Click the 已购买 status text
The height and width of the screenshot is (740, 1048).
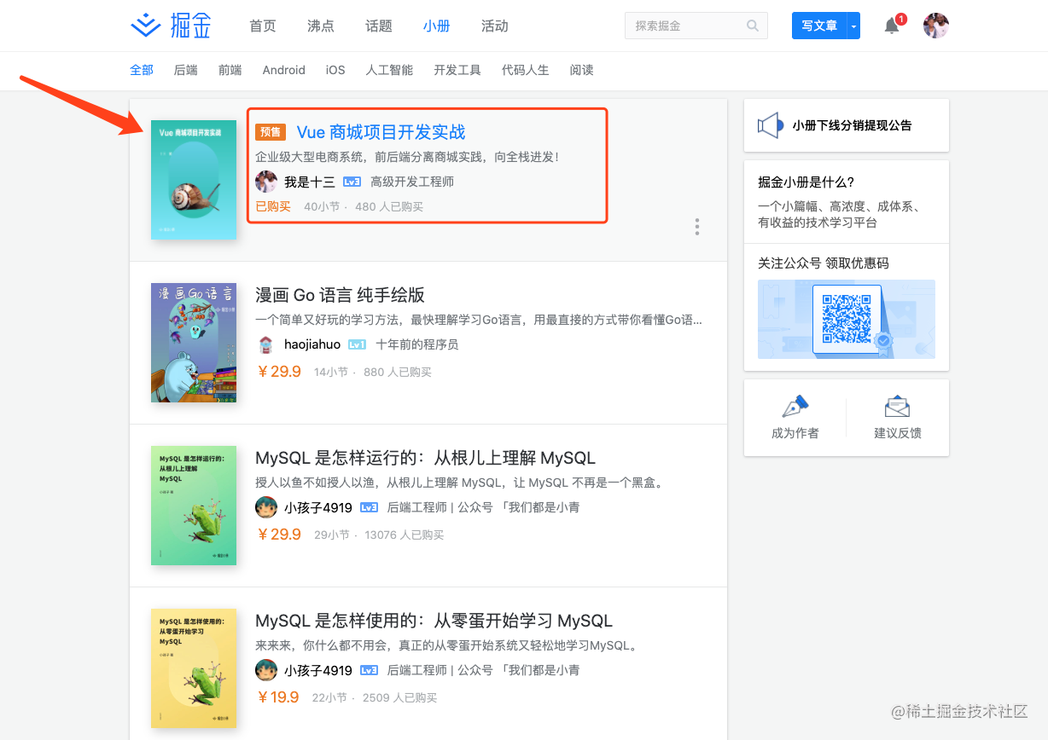click(x=273, y=206)
